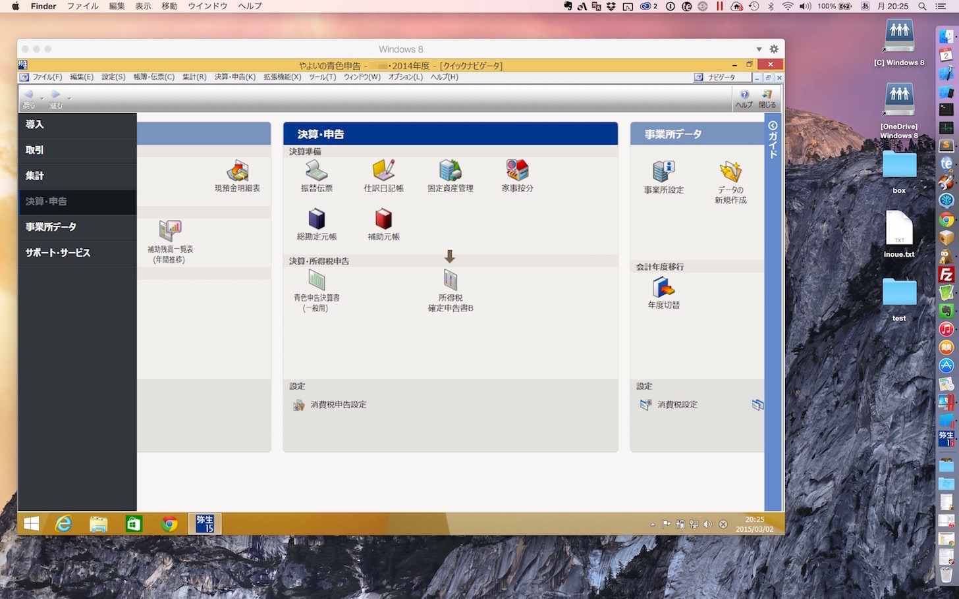Select サポート・サービス in the sidebar

pyautogui.click(x=77, y=253)
